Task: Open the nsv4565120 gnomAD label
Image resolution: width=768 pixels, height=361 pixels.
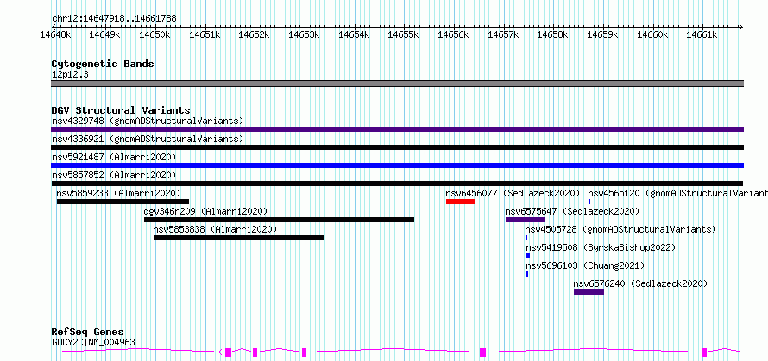Action: tap(678, 193)
